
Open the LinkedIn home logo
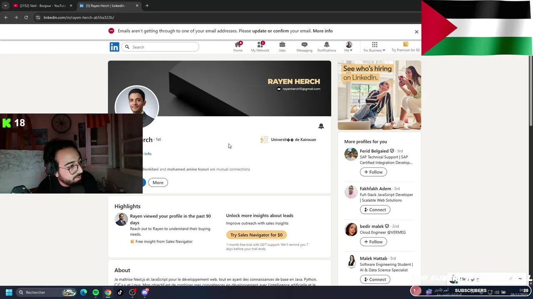point(114,47)
